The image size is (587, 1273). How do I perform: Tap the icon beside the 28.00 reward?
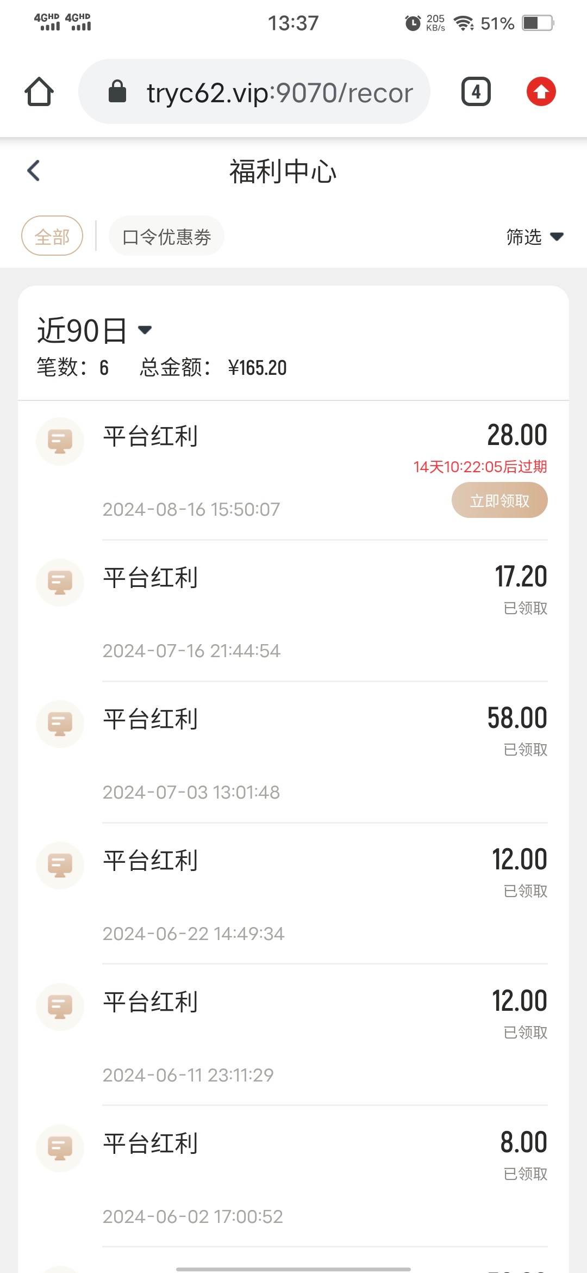pos(60,441)
